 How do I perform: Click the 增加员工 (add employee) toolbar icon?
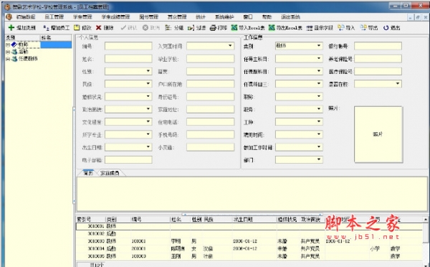pyautogui.click(x=46, y=27)
